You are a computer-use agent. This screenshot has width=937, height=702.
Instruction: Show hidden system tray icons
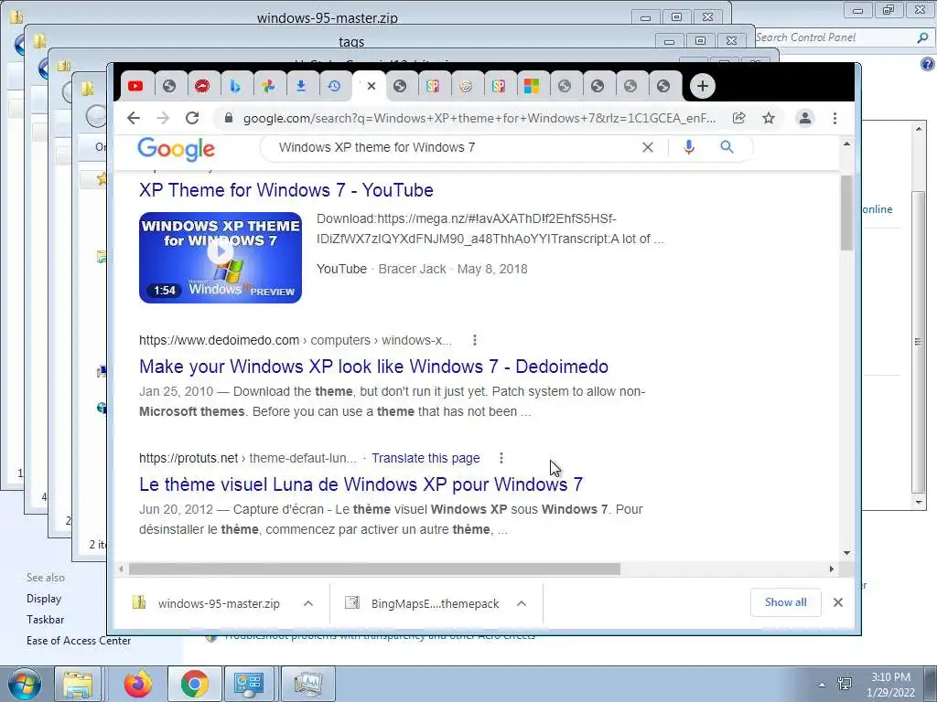click(x=822, y=685)
